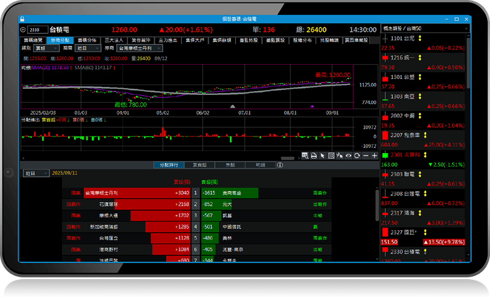Viewport: 490px width, 297px height.
Task: Click yellow dots icon beside 2308 台達電
Action: pos(425,194)
